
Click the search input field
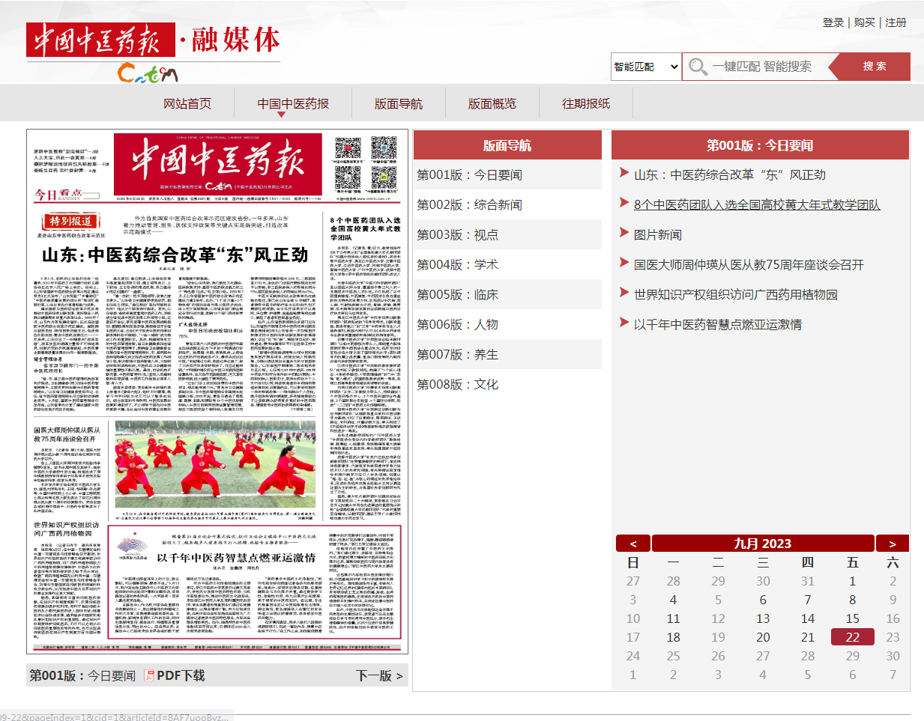[768, 67]
